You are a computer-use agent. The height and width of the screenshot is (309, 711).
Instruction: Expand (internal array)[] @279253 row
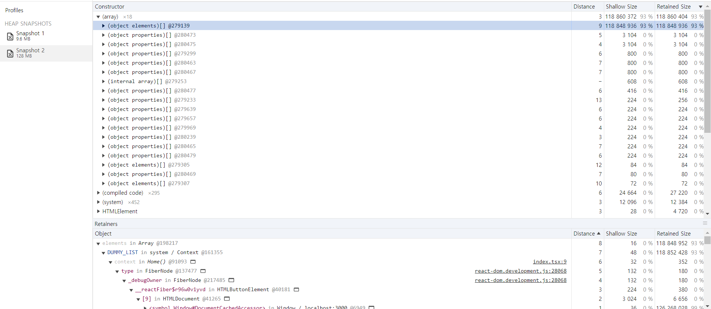coord(103,82)
